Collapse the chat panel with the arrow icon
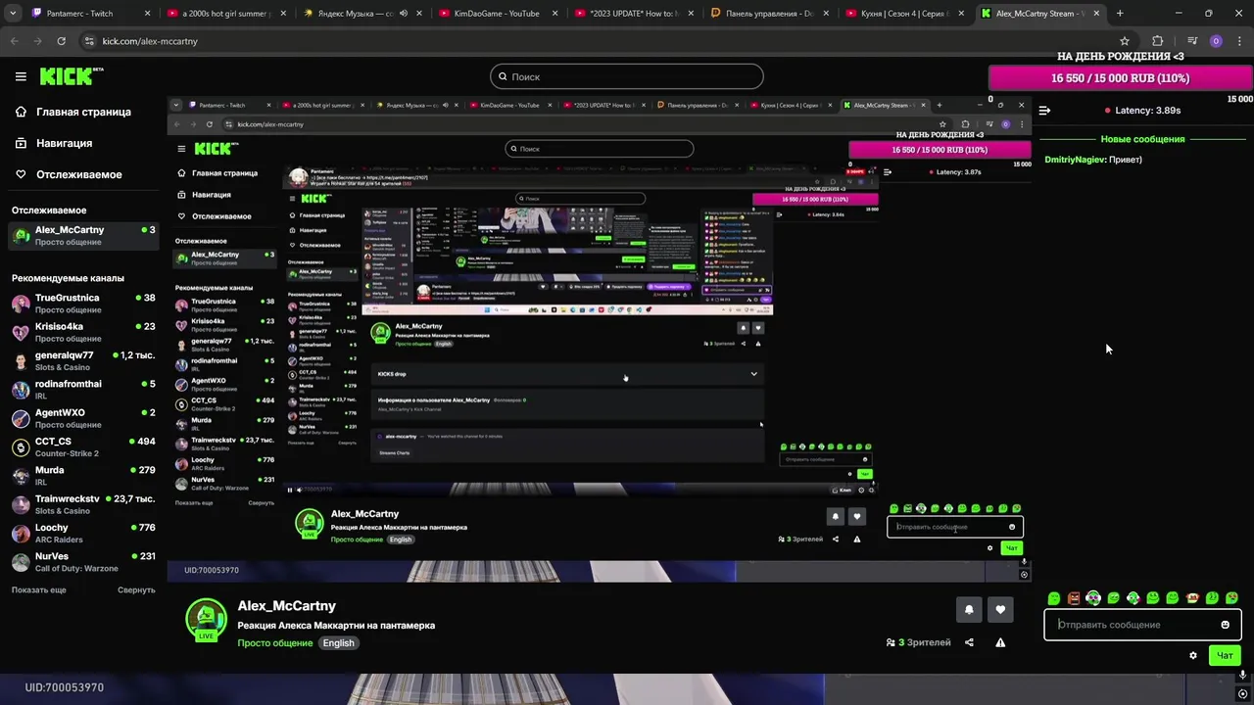Screen dimensions: 1254x705 pyautogui.click(x=1044, y=111)
